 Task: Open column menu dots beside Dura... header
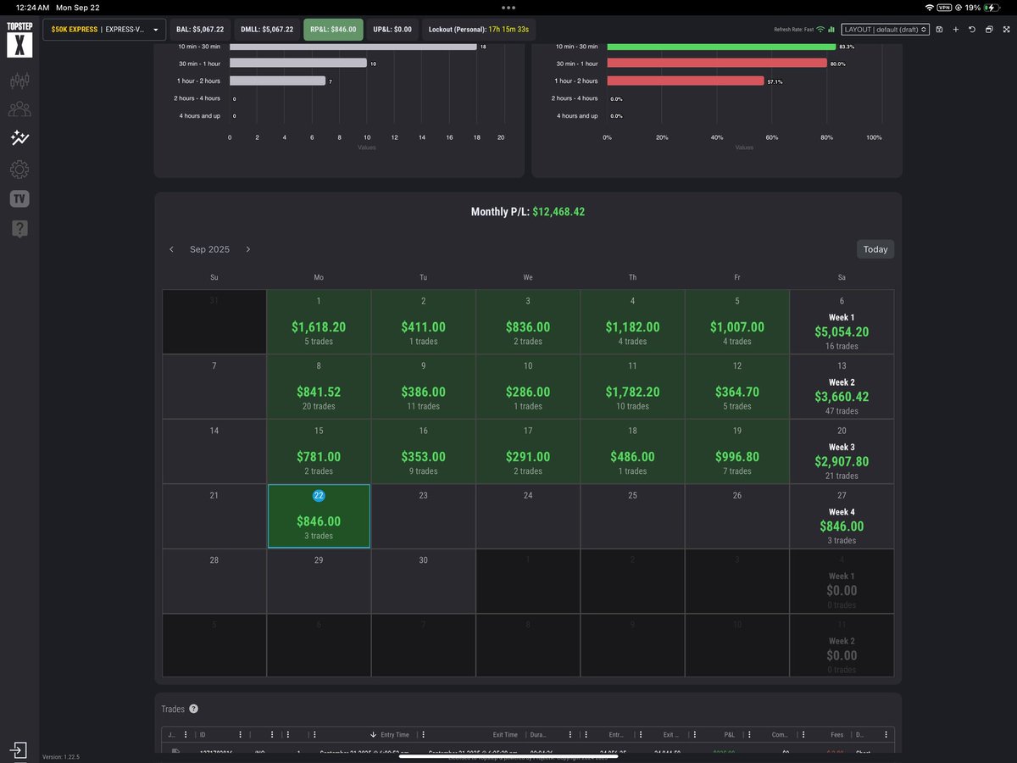[570, 735]
